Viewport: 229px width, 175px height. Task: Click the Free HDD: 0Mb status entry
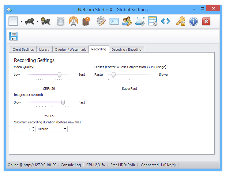(123, 165)
